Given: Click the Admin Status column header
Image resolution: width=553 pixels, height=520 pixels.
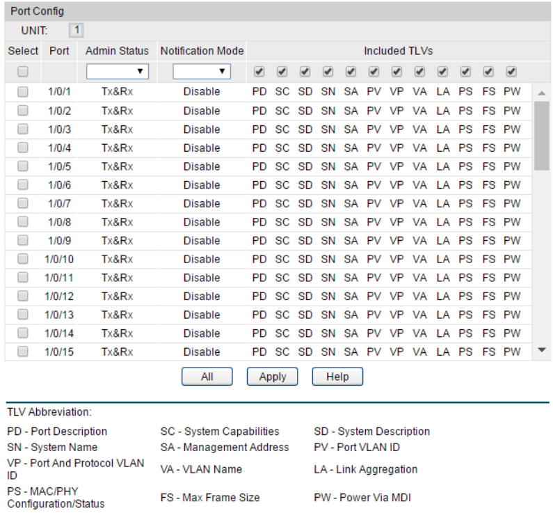Looking at the screenshot, I should point(117,51).
